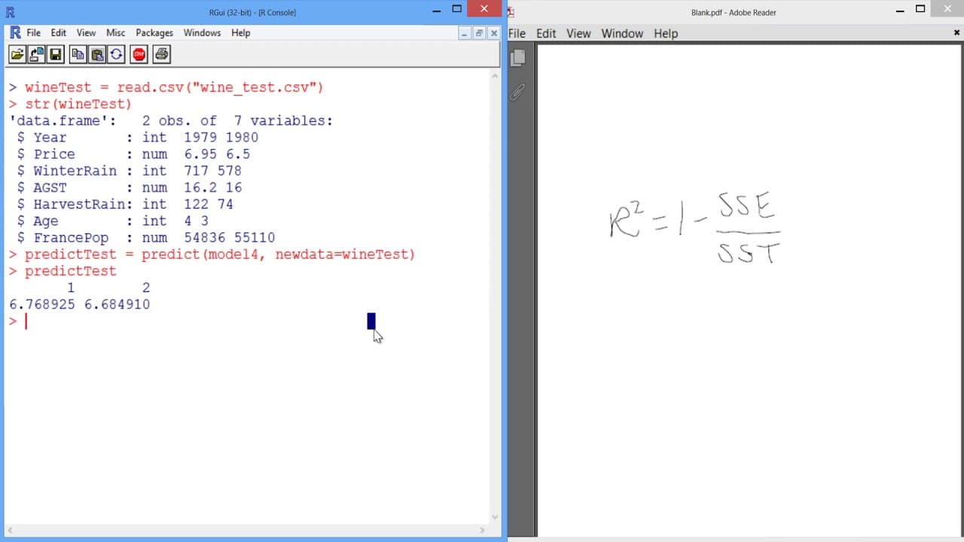Click the predicted value 6.684910

point(117,305)
